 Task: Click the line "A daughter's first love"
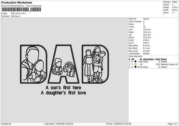click(64, 93)
